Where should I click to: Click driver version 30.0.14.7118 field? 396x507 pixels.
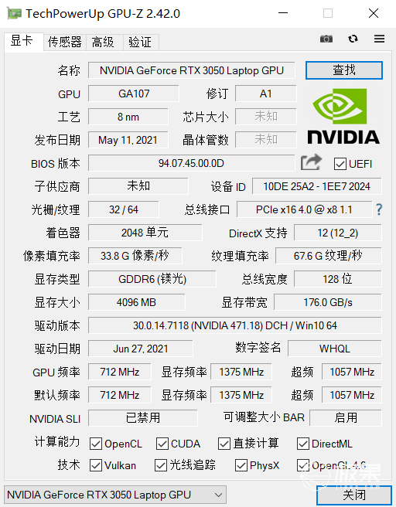click(235, 325)
